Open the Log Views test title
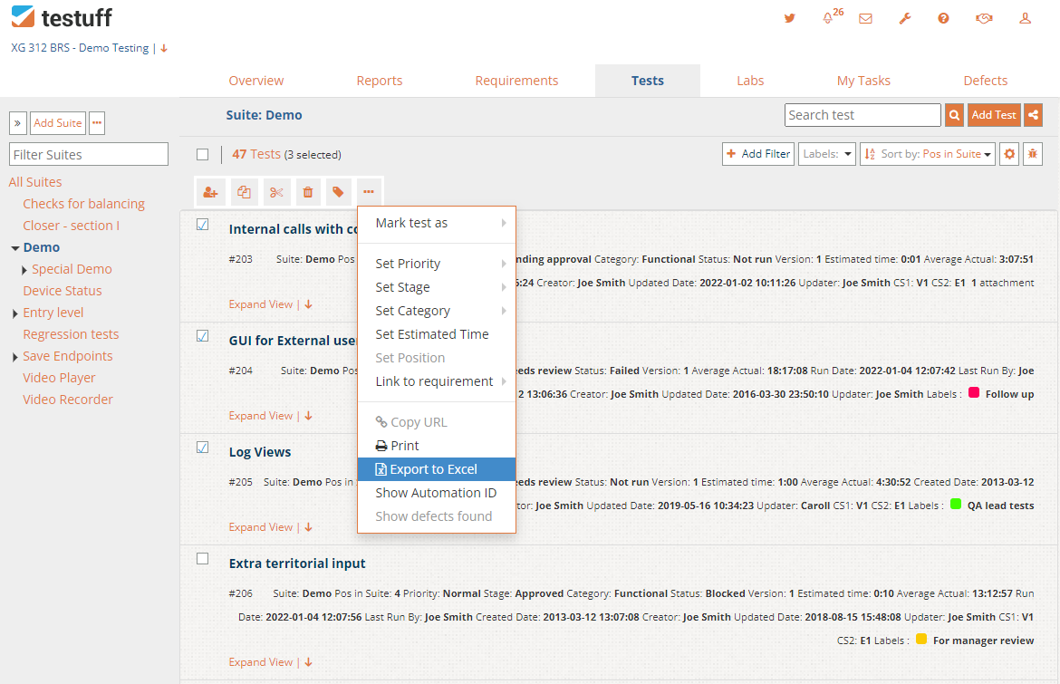1060x684 pixels. click(260, 452)
